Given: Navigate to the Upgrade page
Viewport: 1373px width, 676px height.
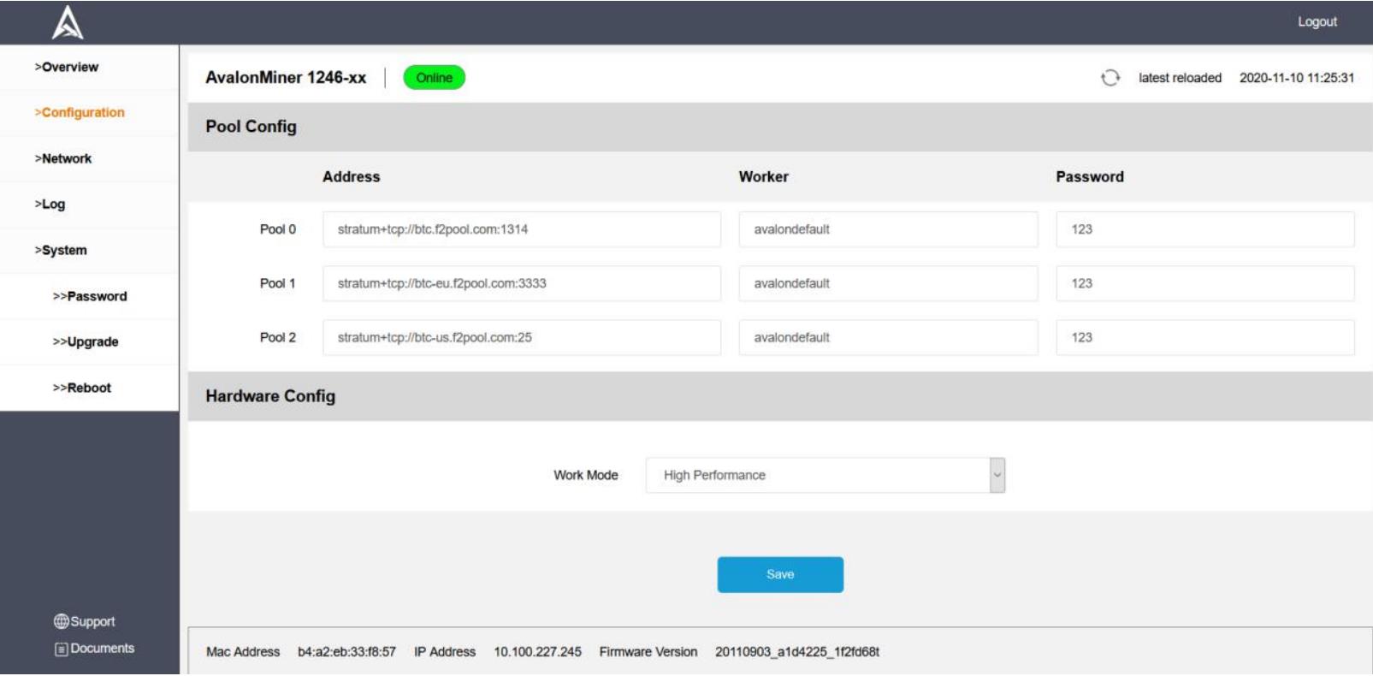Looking at the screenshot, I should coord(86,342).
